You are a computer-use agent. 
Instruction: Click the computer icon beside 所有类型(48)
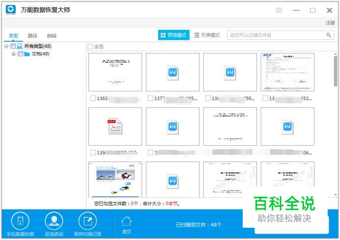(20, 46)
